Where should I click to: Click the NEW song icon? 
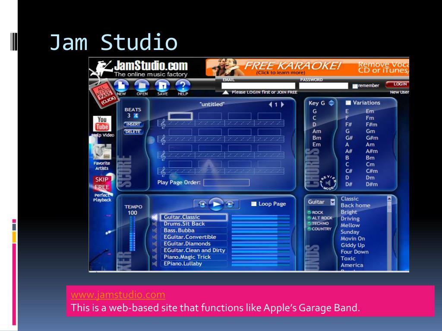click(x=121, y=86)
